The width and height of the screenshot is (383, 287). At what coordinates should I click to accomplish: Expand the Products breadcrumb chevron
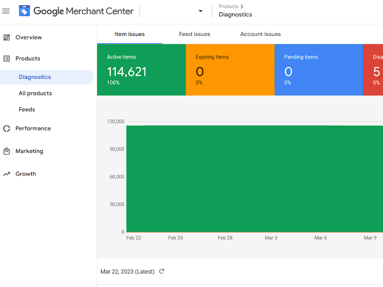(241, 6)
